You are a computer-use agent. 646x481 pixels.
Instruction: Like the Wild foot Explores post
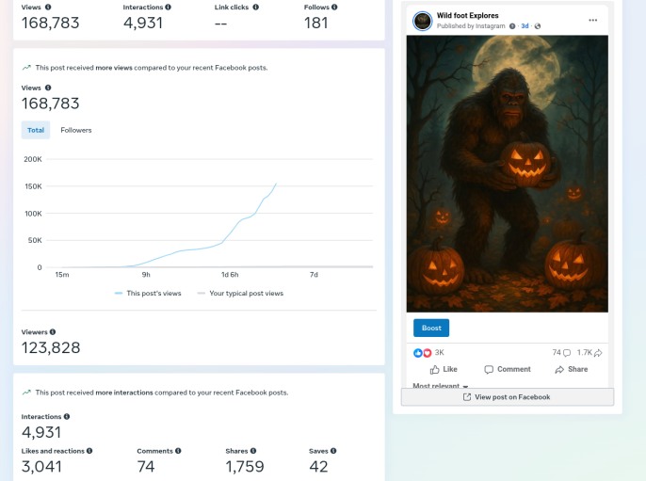(x=444, y=369)
